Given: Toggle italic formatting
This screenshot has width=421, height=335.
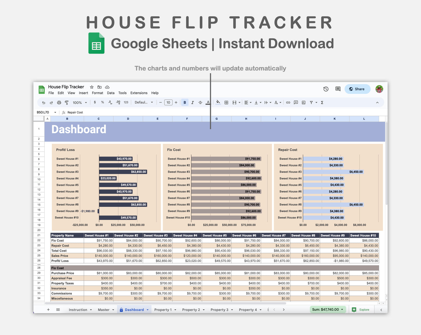Looking at the screenshot, I should [x=193, y=102].
